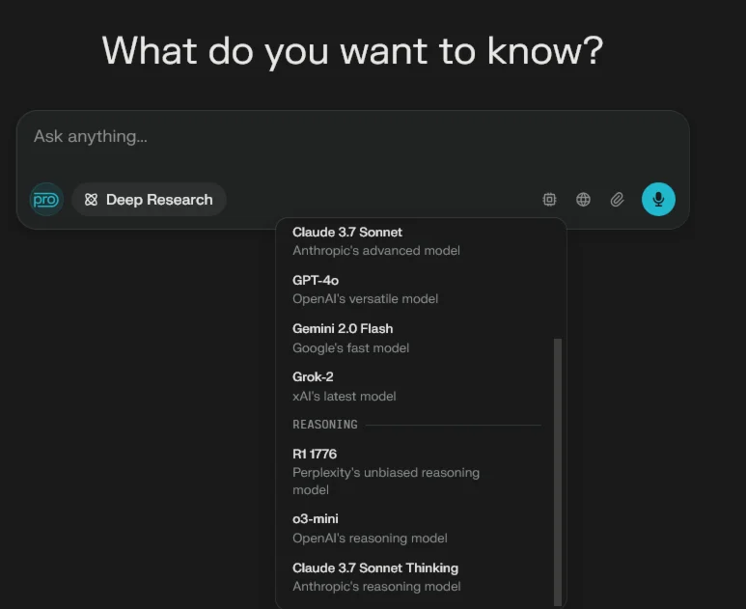The image size is (746, 609).
Task: Click the Pro search mode icon
Action: tap(46, 200)
